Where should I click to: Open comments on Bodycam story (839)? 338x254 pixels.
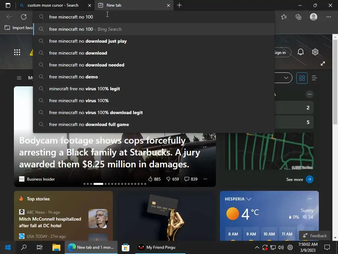tap(191, 179)
